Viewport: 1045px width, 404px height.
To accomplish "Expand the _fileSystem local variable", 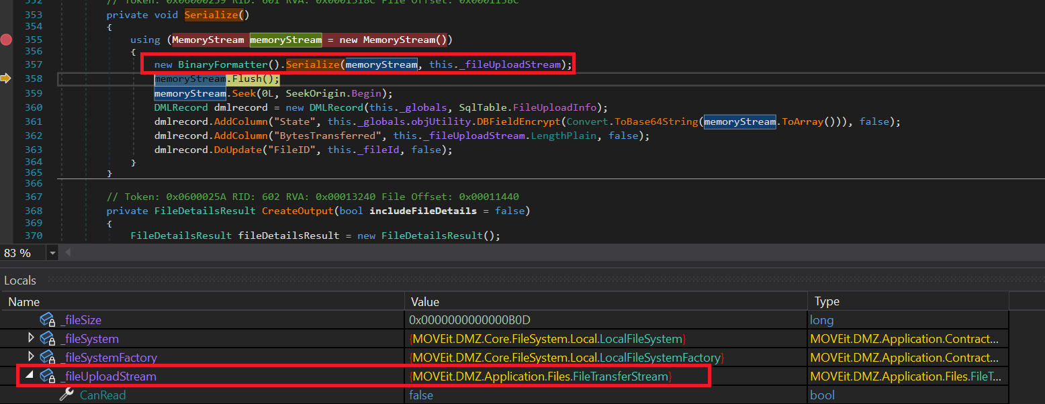I will click(30, 338).
